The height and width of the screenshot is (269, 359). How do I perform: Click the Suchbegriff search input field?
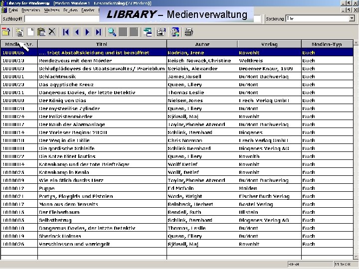click(x=62, y=19)
